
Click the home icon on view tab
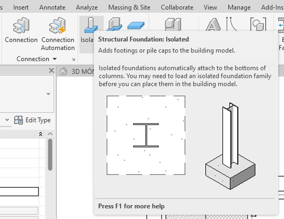(x=63, y=71)
